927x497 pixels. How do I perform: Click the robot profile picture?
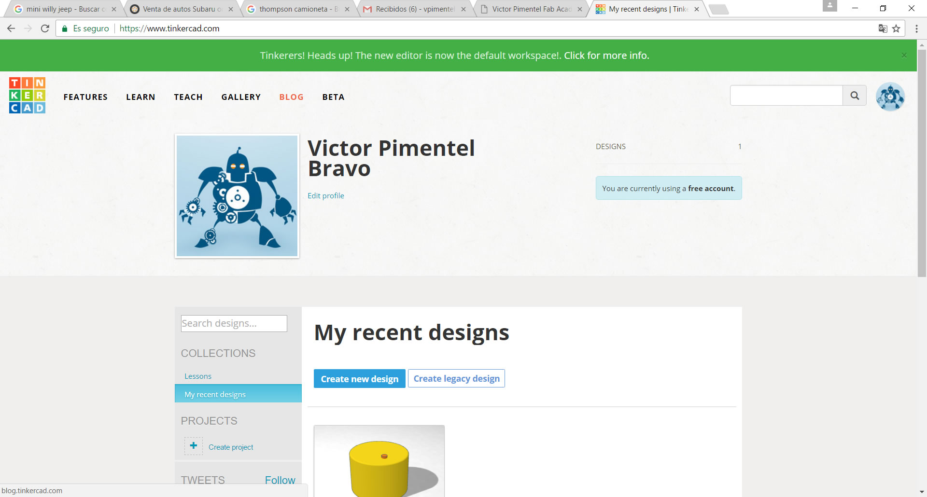tap(237, 196)
